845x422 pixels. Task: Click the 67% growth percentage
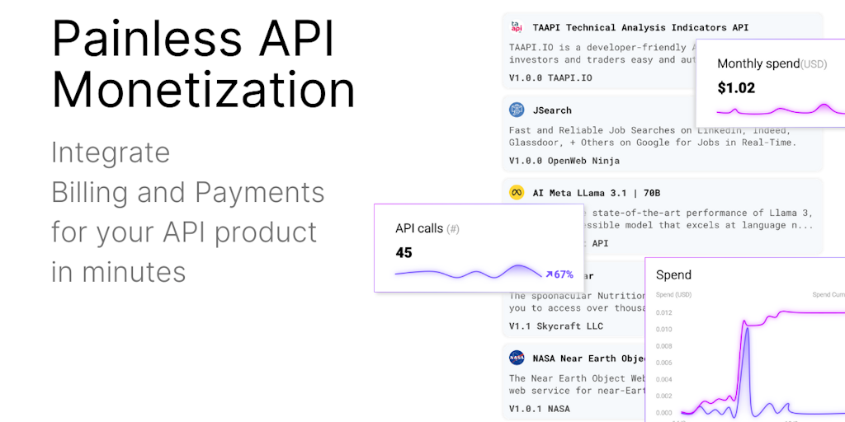(564, 274)
